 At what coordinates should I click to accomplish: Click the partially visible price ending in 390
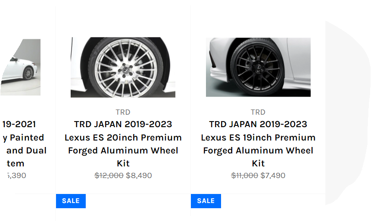coord(16,175)
